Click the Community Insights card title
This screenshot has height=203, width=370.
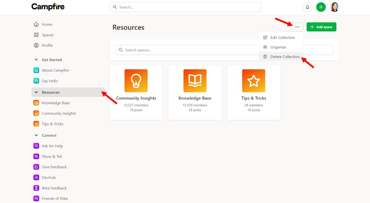136,98
